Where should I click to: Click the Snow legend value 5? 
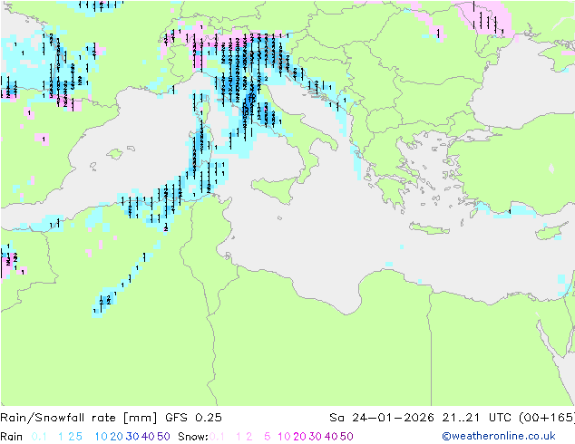coord(268,437)
